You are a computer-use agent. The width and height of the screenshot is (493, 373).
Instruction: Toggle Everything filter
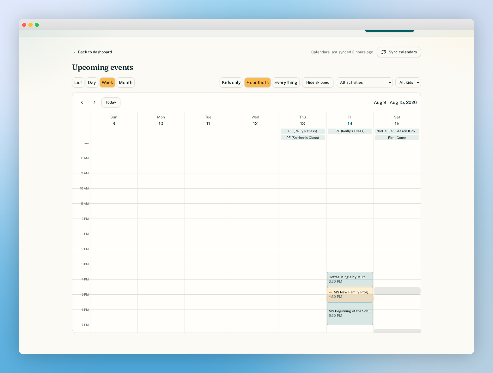[286, 82]
